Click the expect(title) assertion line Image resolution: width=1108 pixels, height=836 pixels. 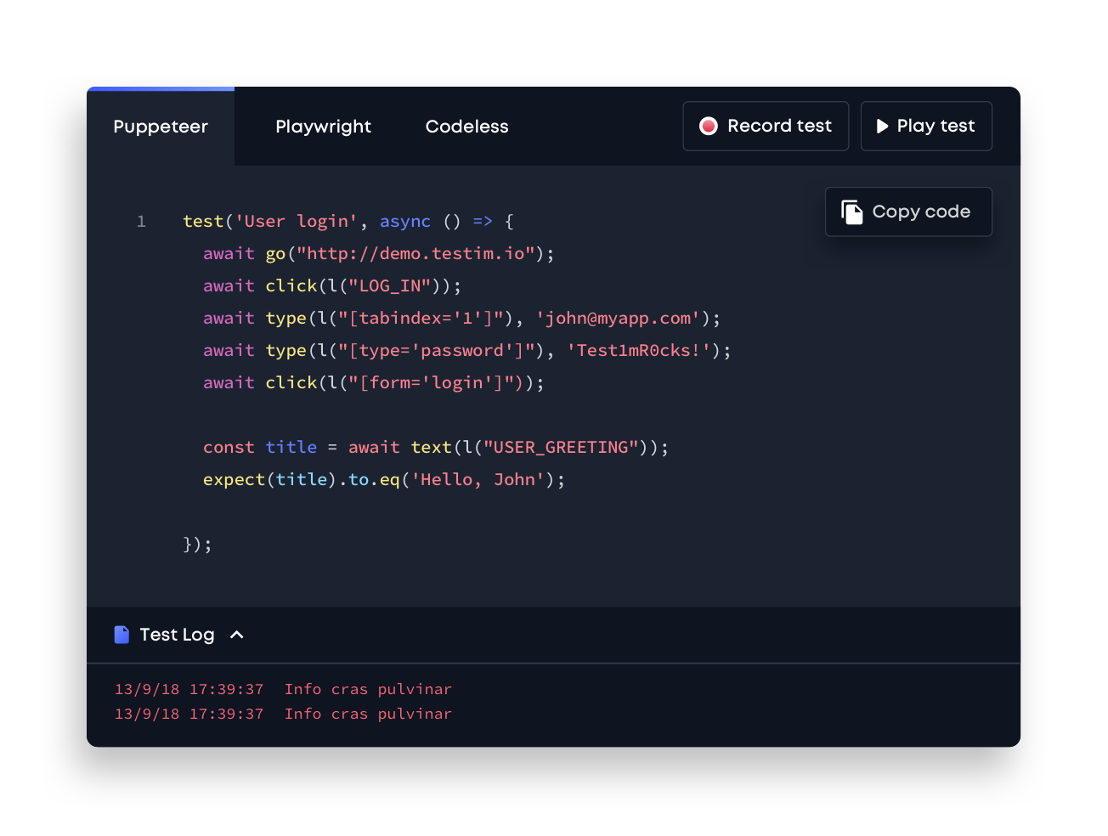click(x=384, y=480)
